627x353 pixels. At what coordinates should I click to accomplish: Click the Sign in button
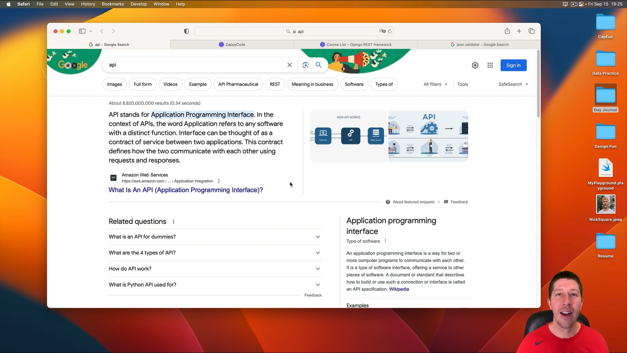tap(513, 65)
